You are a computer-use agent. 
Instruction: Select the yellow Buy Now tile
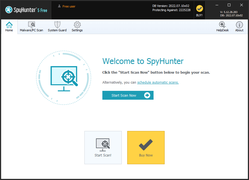[146, 147]
